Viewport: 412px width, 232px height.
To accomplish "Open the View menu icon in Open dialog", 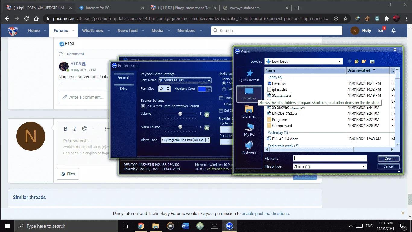I will [x=372, y=62].
